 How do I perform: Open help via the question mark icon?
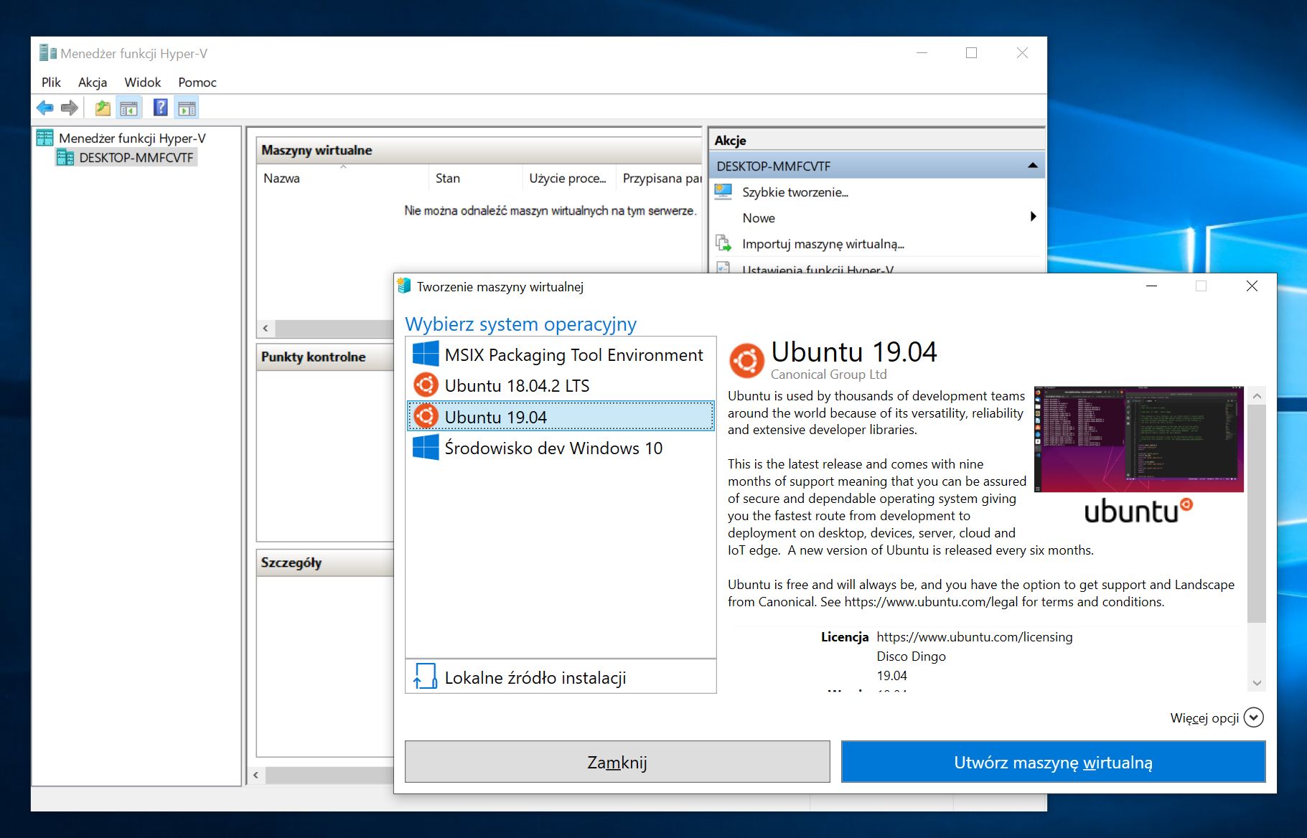coord(159,107)
